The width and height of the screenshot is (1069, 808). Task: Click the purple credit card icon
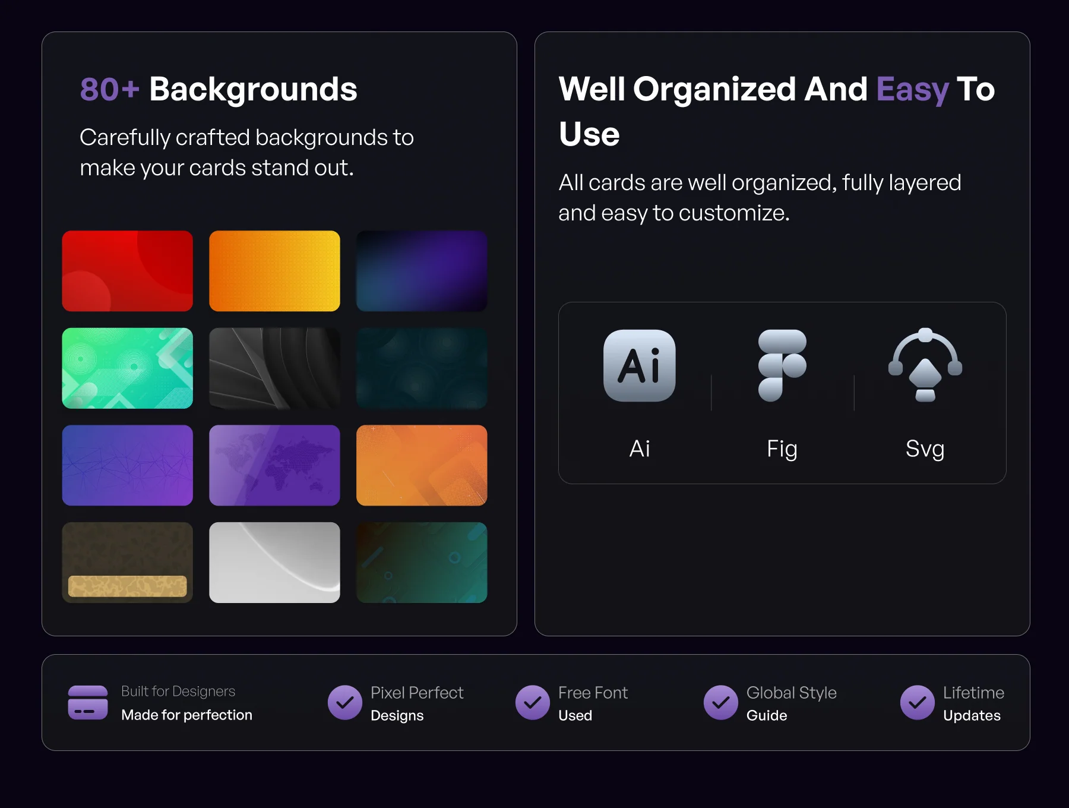pyautogui.click(x=88, y=703)
